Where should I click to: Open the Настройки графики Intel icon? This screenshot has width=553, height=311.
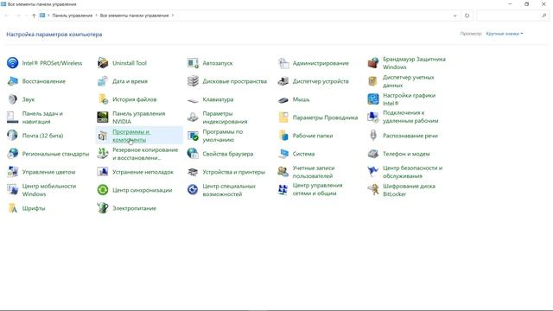[373, 99]
